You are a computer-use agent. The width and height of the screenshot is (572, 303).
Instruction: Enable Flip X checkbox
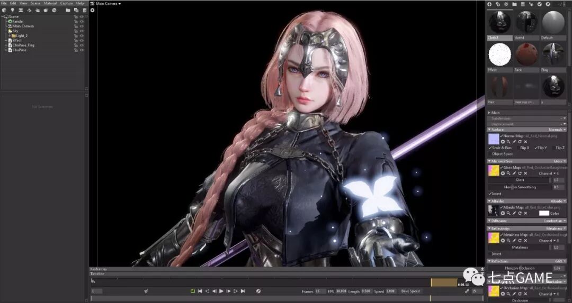519,148
